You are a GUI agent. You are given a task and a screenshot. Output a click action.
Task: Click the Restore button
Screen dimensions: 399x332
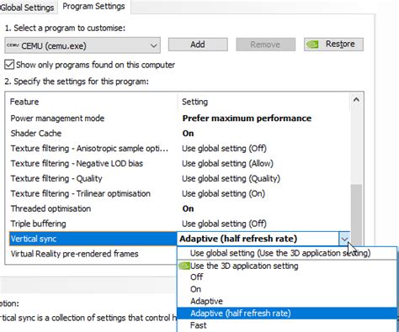click(333, 45)
